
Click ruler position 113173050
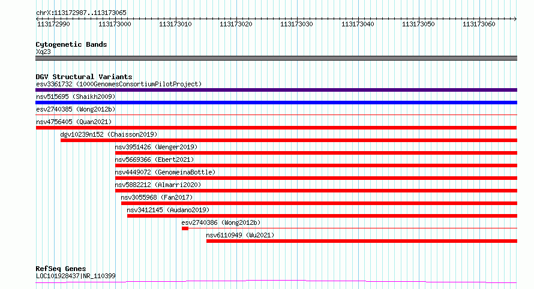(418, 24)
